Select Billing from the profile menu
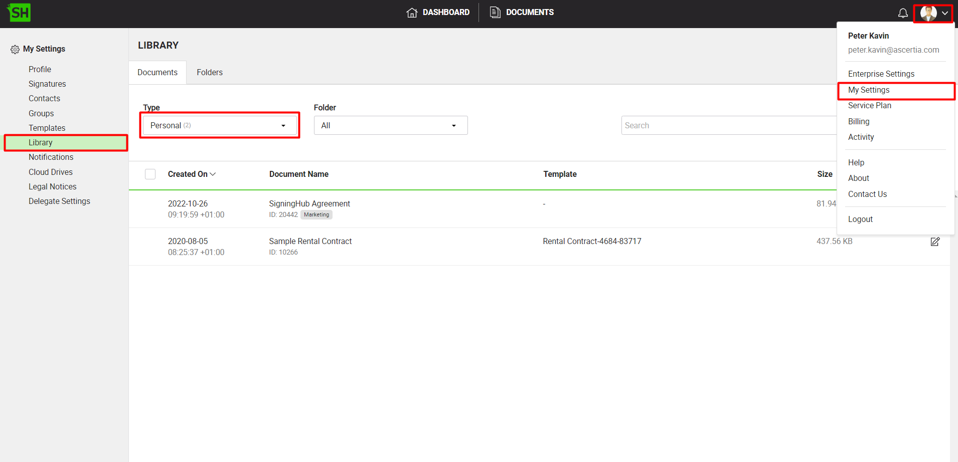Screen dimensions: 958x462 coord(859,122)
